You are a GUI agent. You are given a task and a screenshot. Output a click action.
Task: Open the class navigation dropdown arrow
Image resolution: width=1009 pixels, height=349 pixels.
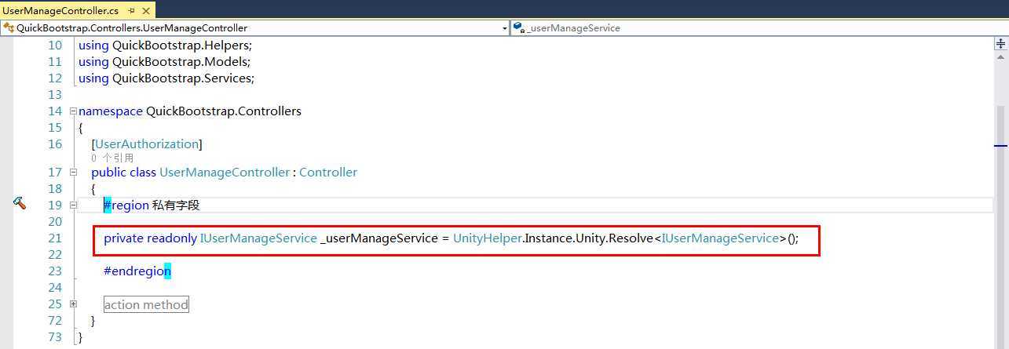(504, 27)
